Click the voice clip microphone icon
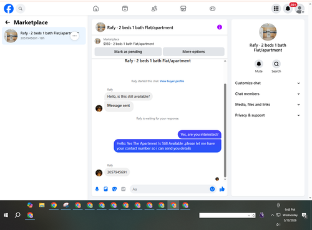The image size is (312, 230). click(x=97, y=189)
